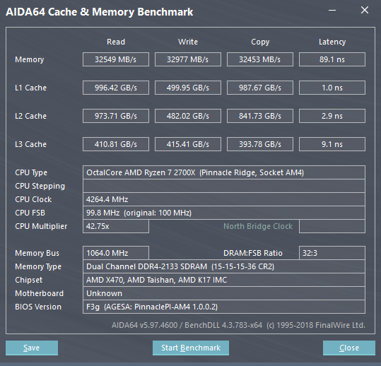
Task: Click the Write column header
Action: [188, 42]
